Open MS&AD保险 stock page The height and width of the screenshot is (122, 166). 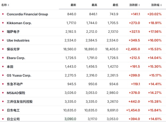16,93
